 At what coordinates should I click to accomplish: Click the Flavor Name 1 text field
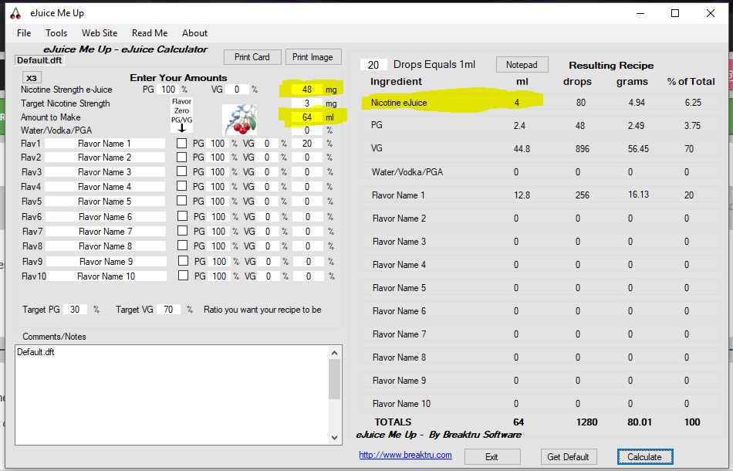(105, 144)
